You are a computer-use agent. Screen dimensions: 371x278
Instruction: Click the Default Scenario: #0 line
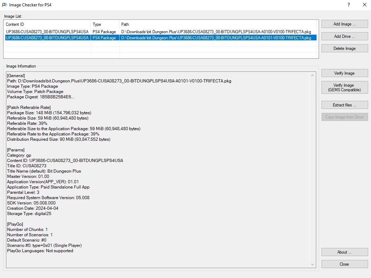[27, 240]
